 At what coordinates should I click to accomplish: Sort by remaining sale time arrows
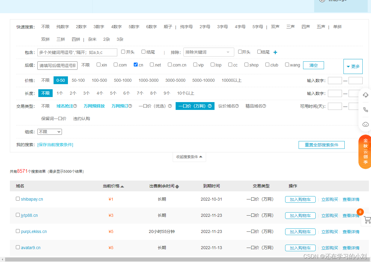pos(177,186)
